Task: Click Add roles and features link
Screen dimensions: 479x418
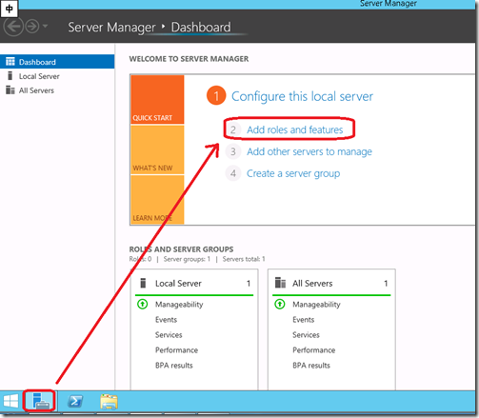Action: 295,129
